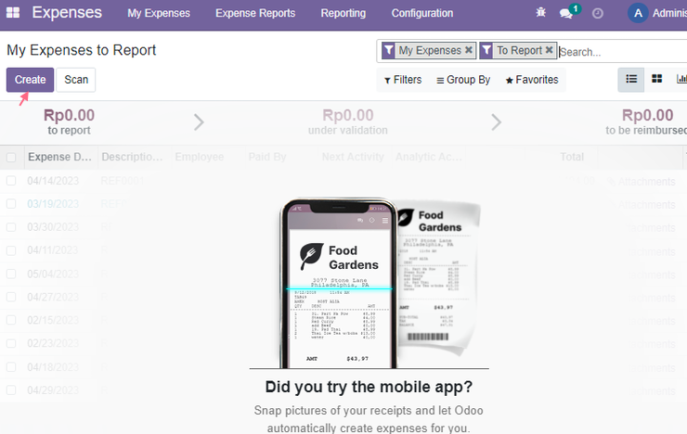Sort by Description column header

click(133, 157)
